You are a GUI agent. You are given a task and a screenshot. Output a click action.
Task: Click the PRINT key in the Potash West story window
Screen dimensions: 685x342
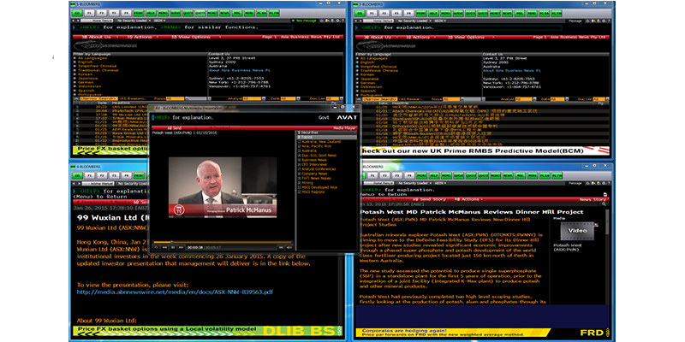point(421,175)
